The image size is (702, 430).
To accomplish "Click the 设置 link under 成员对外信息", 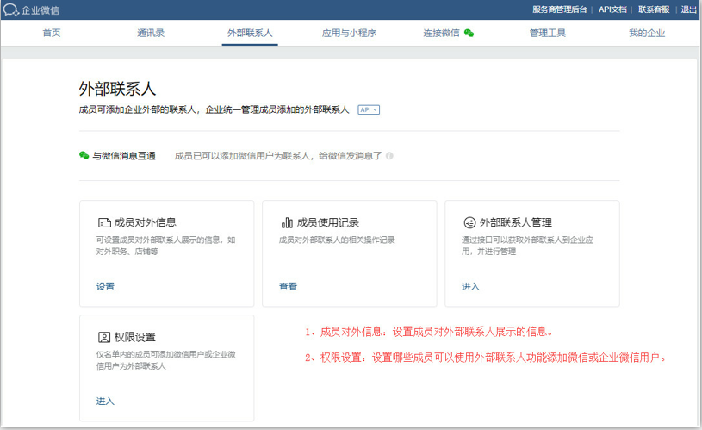I will click(105, 287).
